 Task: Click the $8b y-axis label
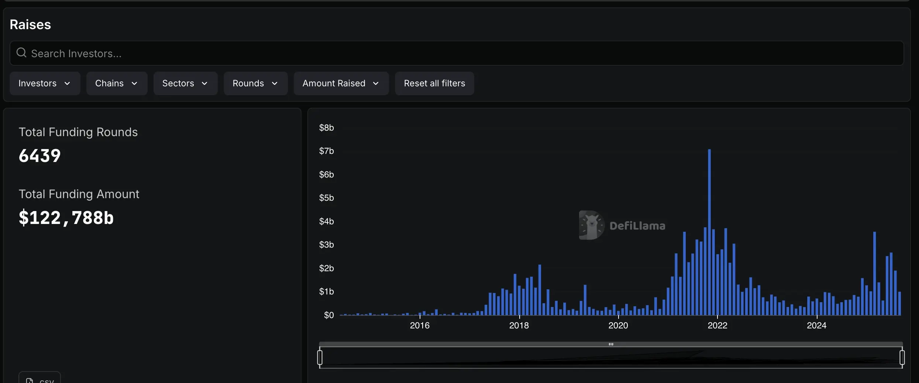pyautogui.click(x=327, y=128)
